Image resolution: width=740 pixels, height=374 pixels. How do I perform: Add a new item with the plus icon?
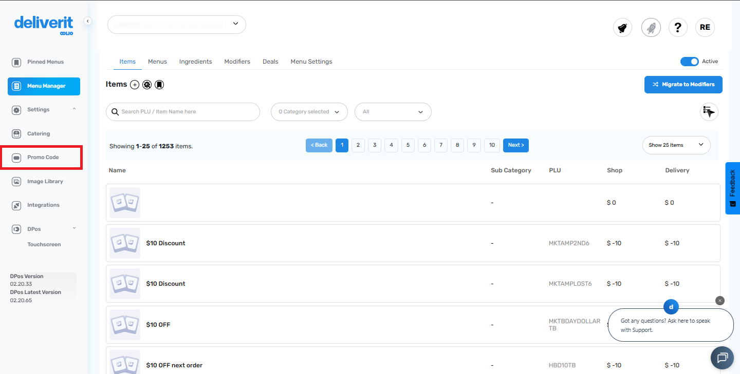tap(135, 84)
